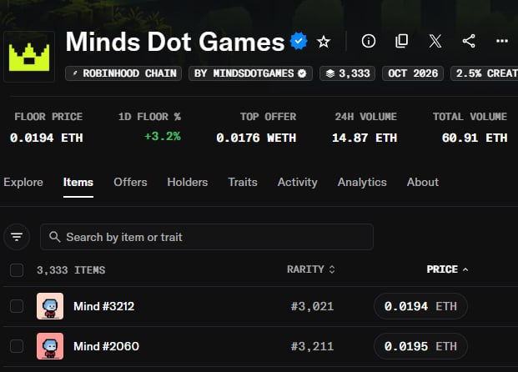
Task: Toggle sorting on the Price column
Action: 447,269
